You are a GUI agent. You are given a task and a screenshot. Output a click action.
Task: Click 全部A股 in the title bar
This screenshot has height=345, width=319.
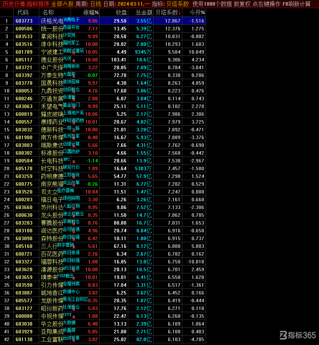[x=62, y=4]
